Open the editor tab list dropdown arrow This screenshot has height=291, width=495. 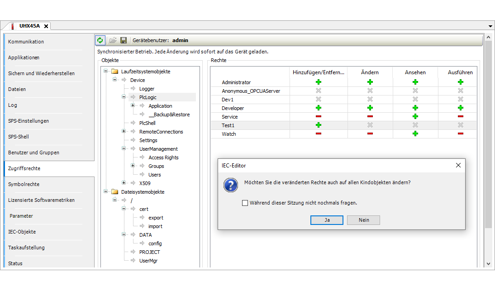pyautogui.click(x=490, y=27)
